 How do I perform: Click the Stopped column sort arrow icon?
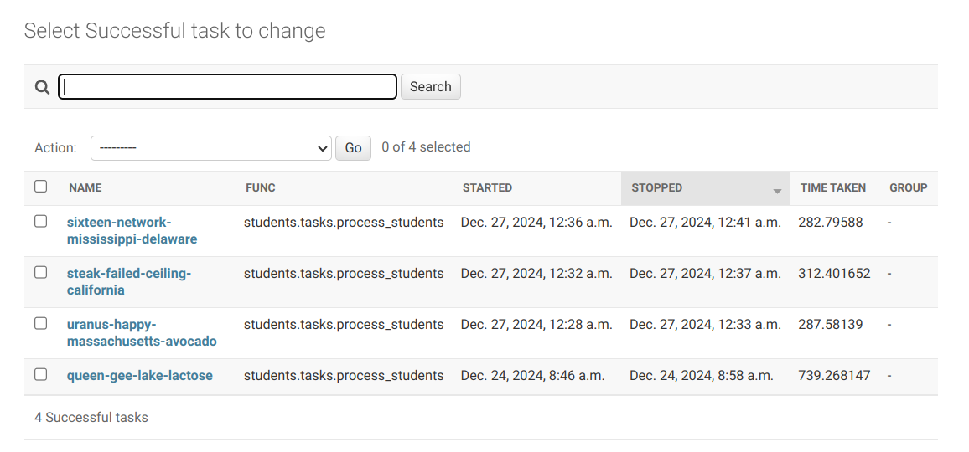click(777, 192)
